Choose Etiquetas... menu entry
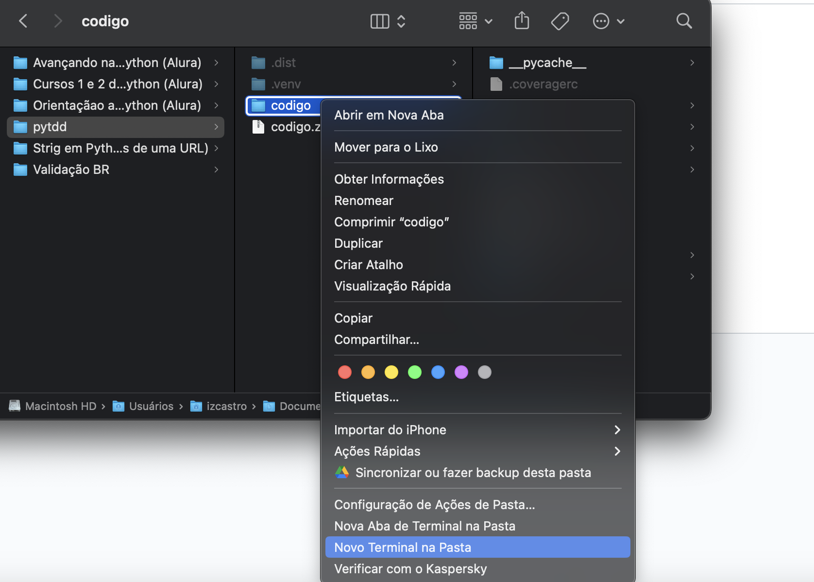This screenshot has height=582, width=814. pos(477,397)
